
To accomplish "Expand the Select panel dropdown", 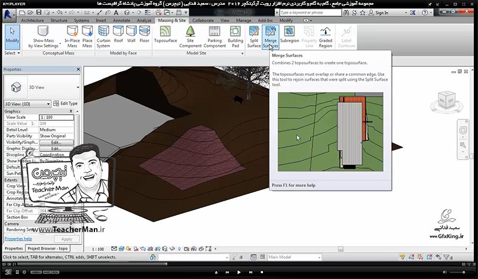I will coord(12,53).
